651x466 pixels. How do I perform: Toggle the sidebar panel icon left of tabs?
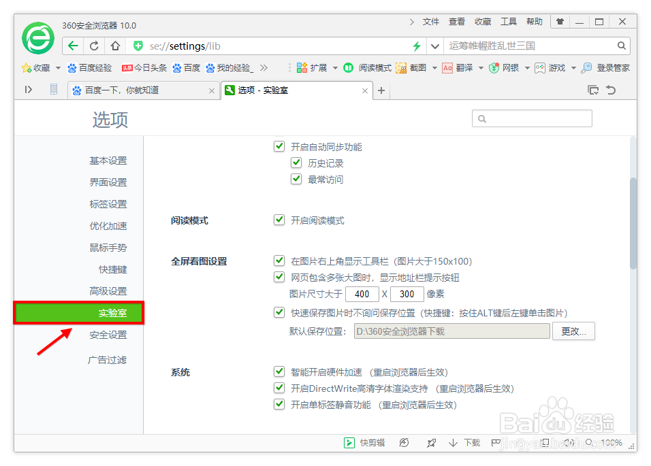(x=28, y=90)
